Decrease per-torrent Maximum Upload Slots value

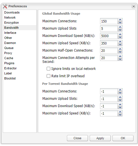[x=120, y=100]
